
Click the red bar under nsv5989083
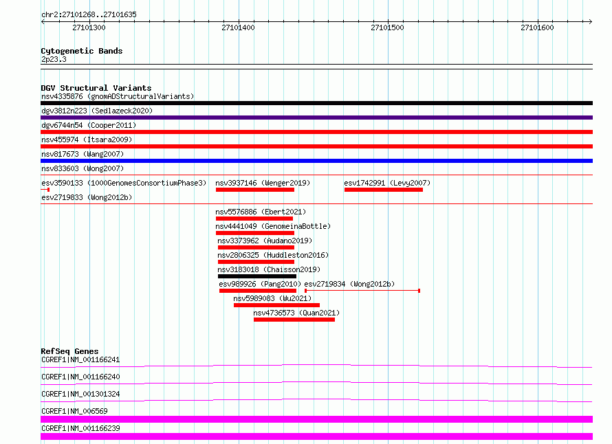276,305
